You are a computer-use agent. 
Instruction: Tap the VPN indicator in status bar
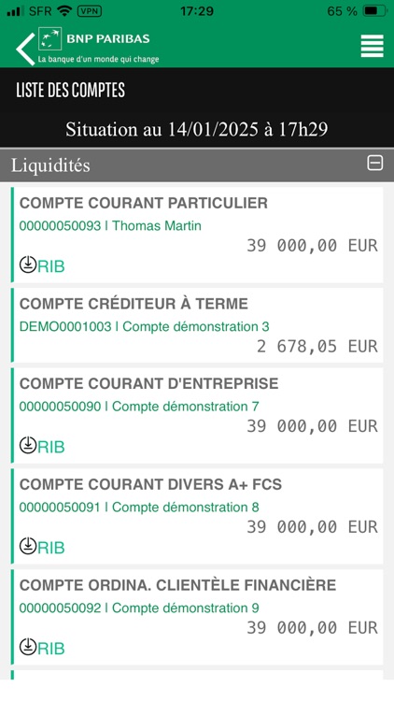pos(90,11)
